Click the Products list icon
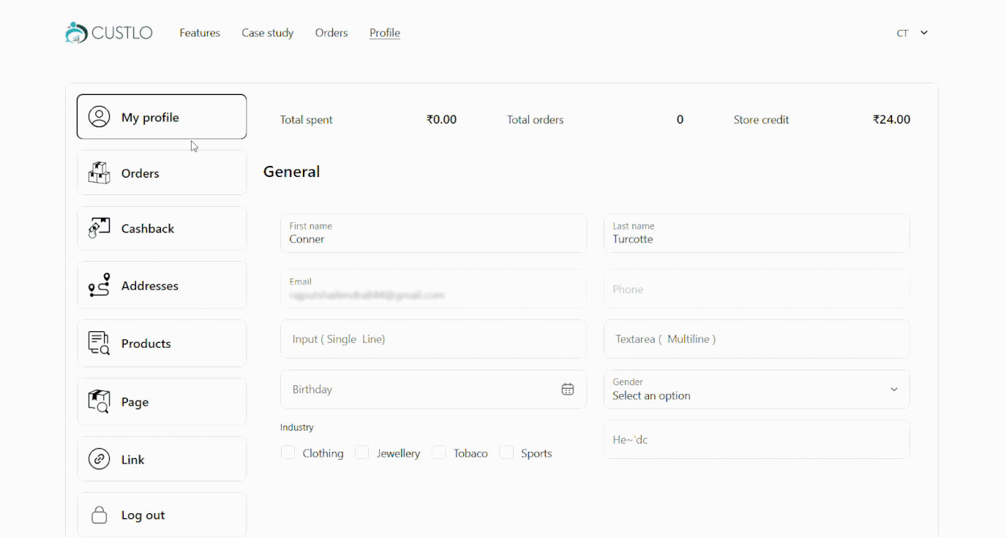1006x538 pixels. (x=99, y=343)
